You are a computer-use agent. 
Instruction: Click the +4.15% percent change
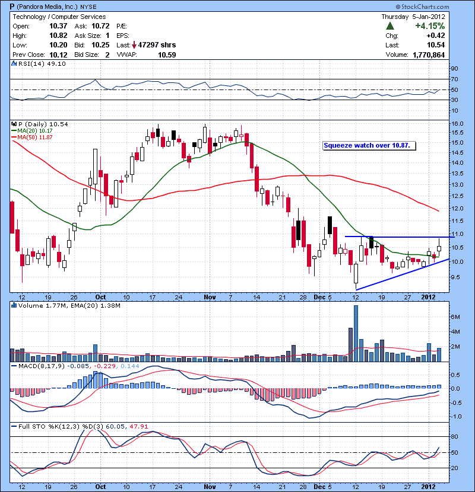[430, 25]
